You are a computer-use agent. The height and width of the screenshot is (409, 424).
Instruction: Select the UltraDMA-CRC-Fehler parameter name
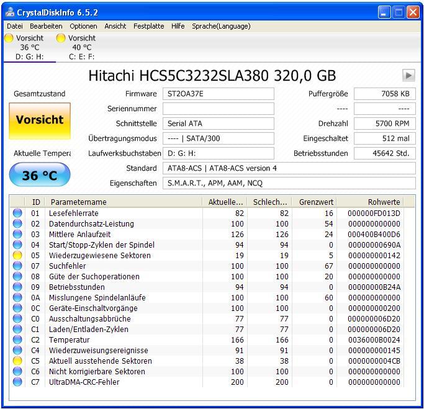pyautogui.click(x=84, y=382)
